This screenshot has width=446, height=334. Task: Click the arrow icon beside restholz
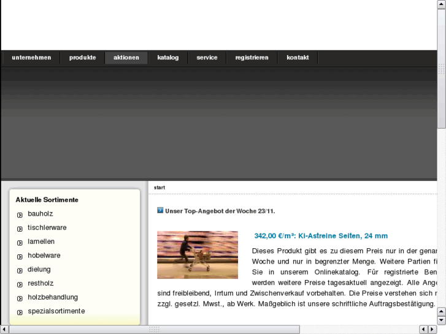(x=20, y=284)
